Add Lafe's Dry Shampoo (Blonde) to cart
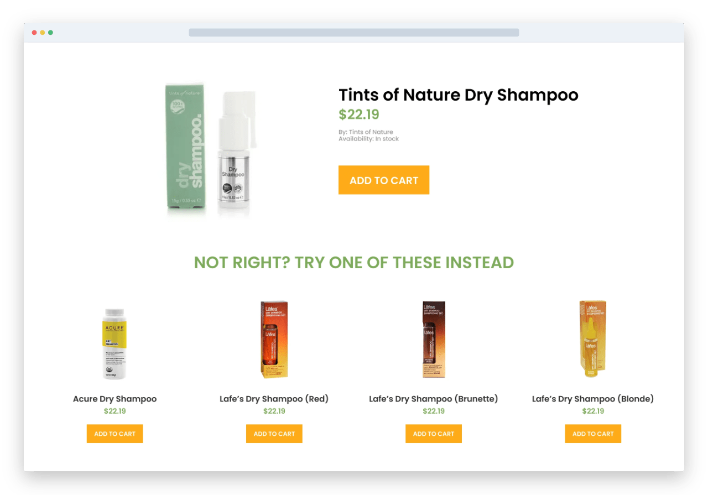The width and height of the screenshot is (708, 495). (593, 434)
